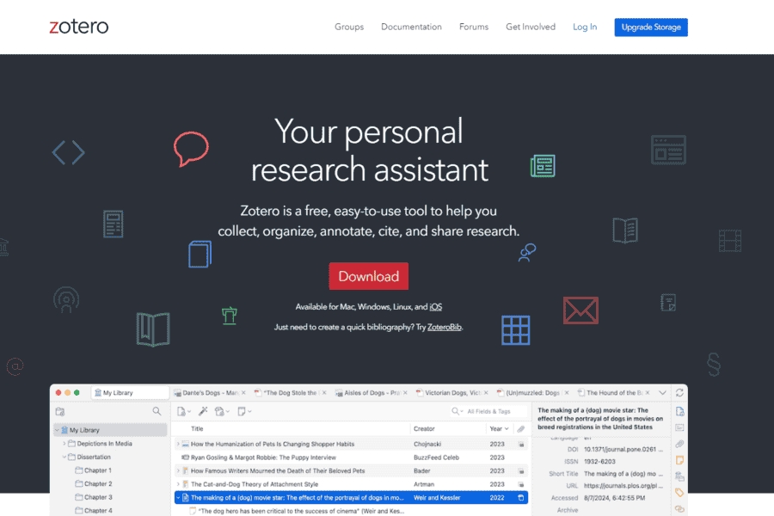This screenshot has height=516, width=774.
Task: Click the collections pane search magnifier
Action: pos(157,411)
